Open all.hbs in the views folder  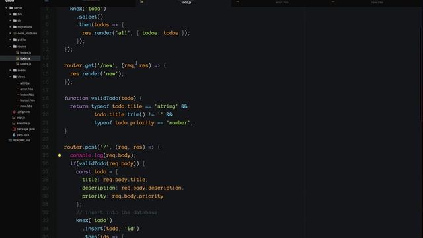pos(25,83)
